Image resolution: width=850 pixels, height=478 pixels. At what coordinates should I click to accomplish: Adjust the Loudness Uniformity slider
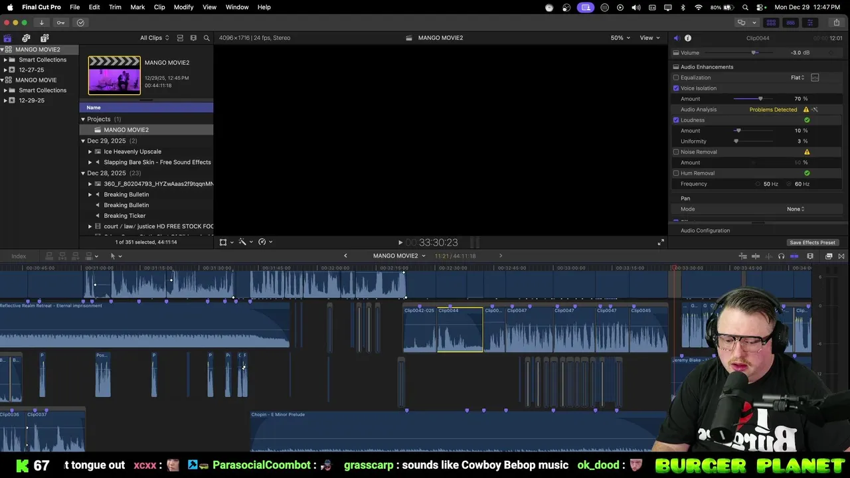click(736, 141)
